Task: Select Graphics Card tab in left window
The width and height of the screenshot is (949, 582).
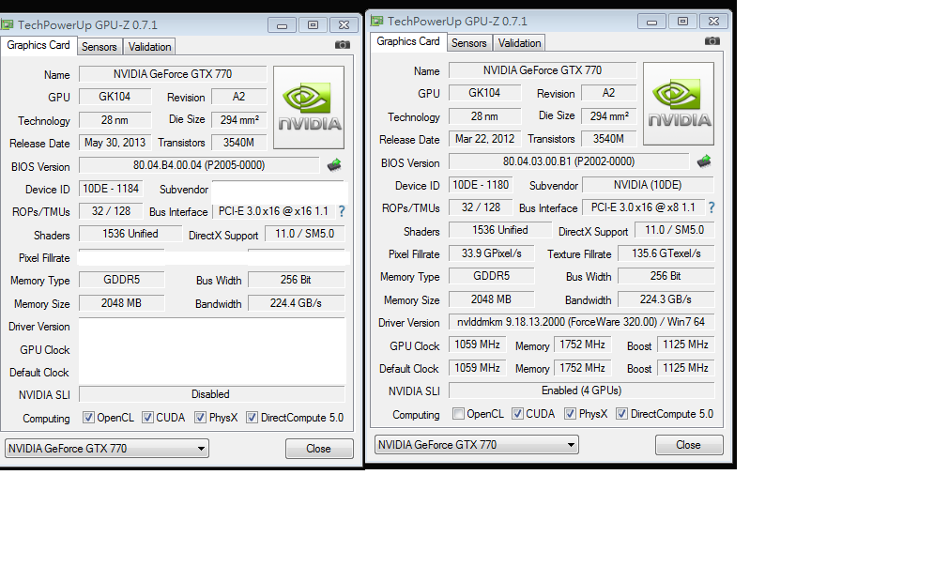Action: (x=38, y=45)
